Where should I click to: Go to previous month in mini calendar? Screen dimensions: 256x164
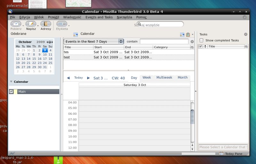coord(47,42)
